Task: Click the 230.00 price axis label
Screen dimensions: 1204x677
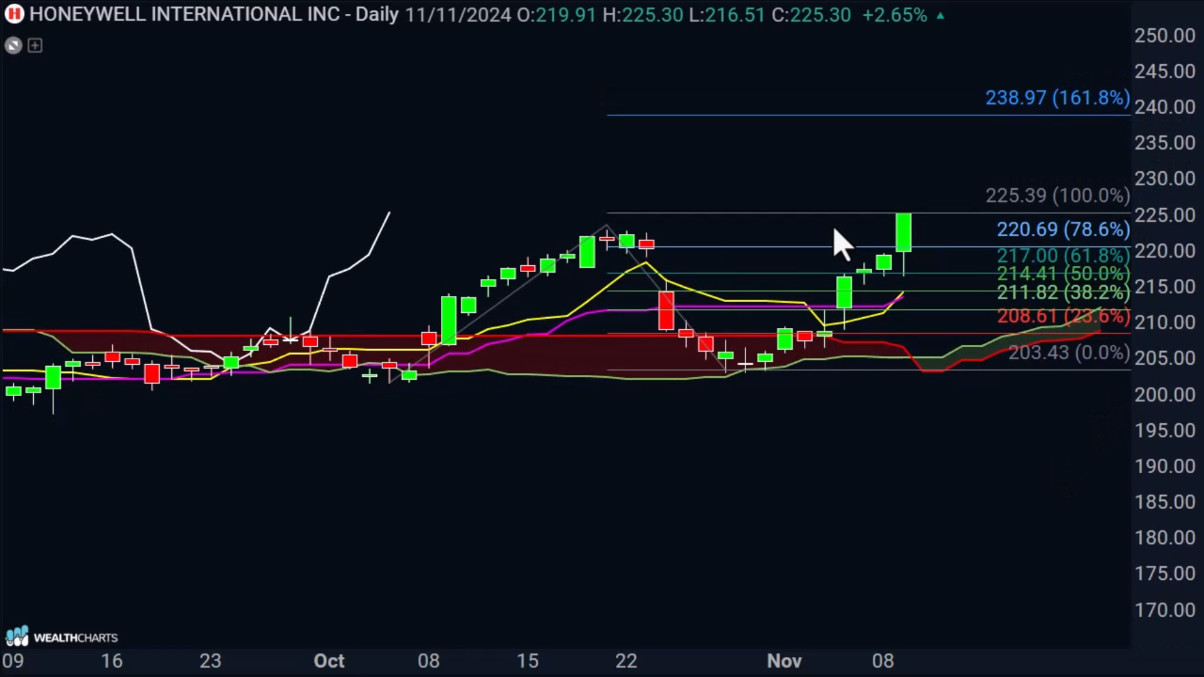Action: 1164,179
